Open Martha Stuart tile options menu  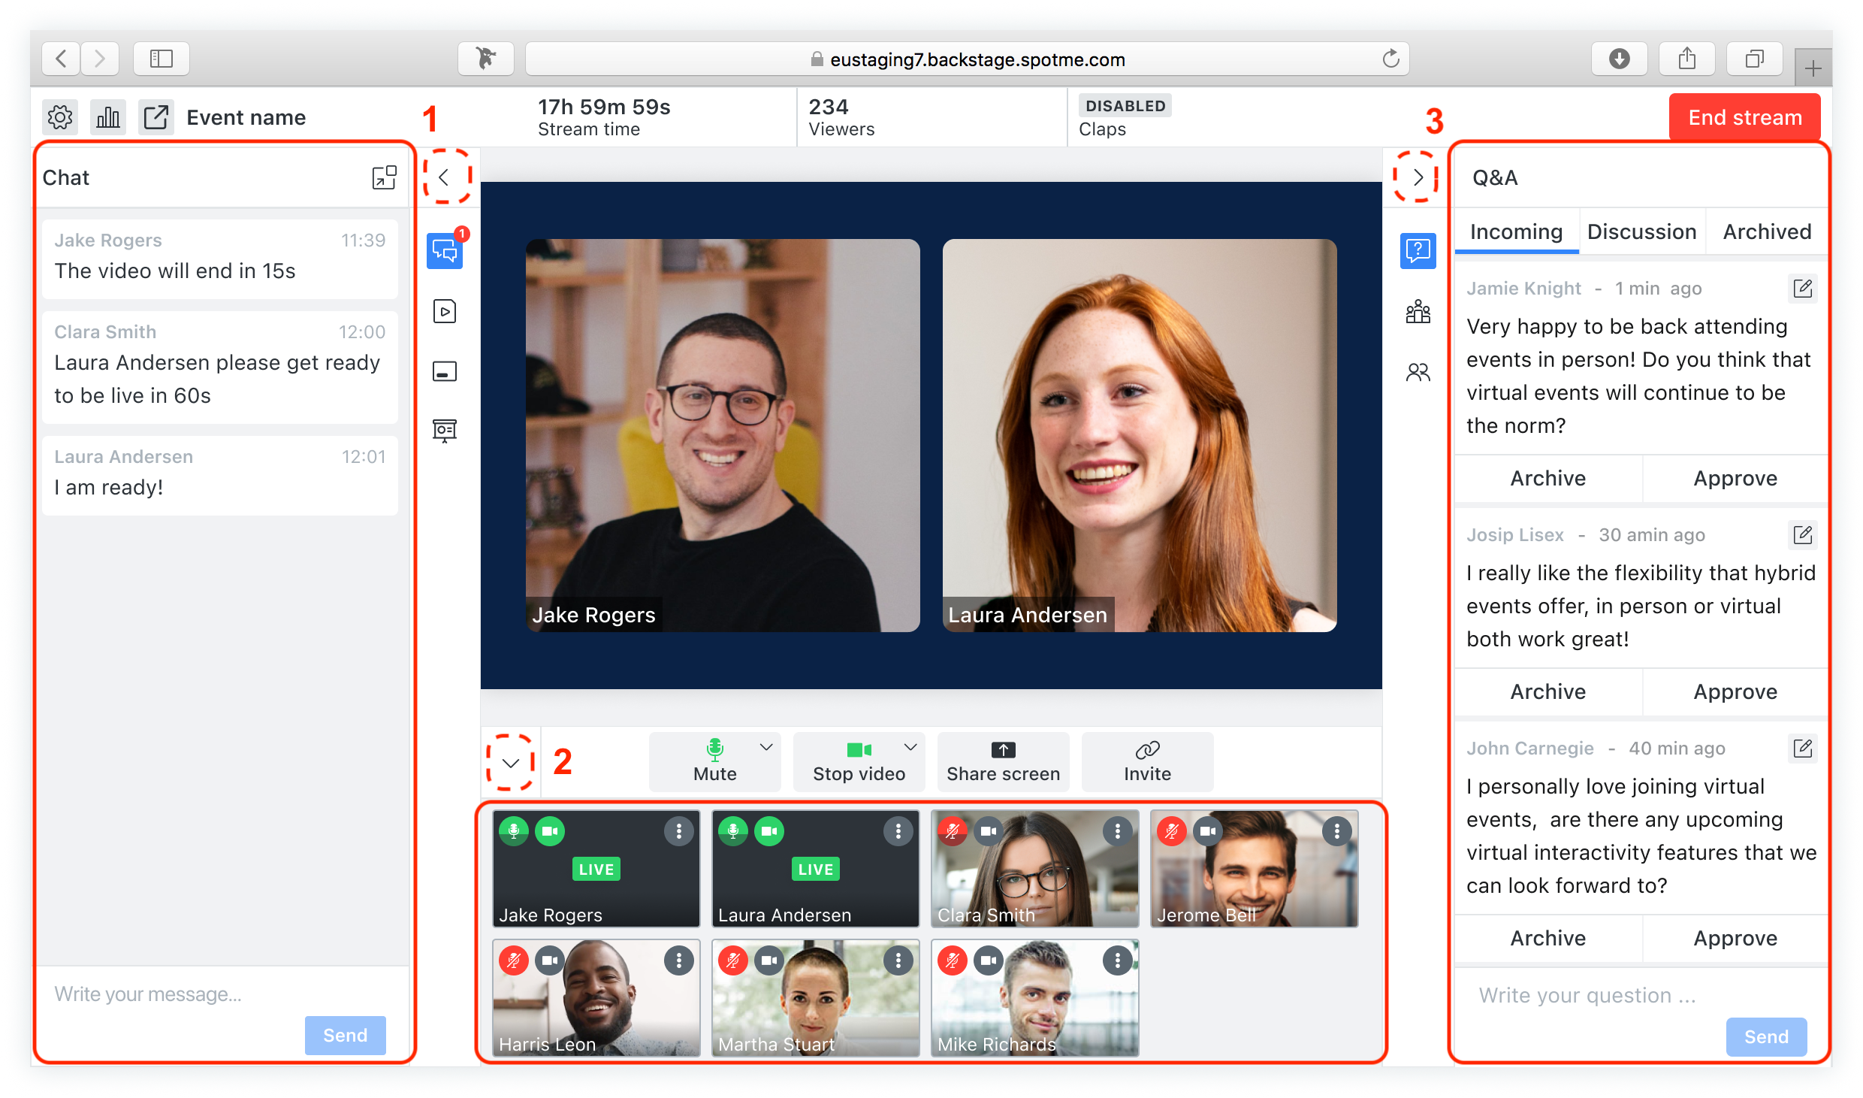coord(898,960)
